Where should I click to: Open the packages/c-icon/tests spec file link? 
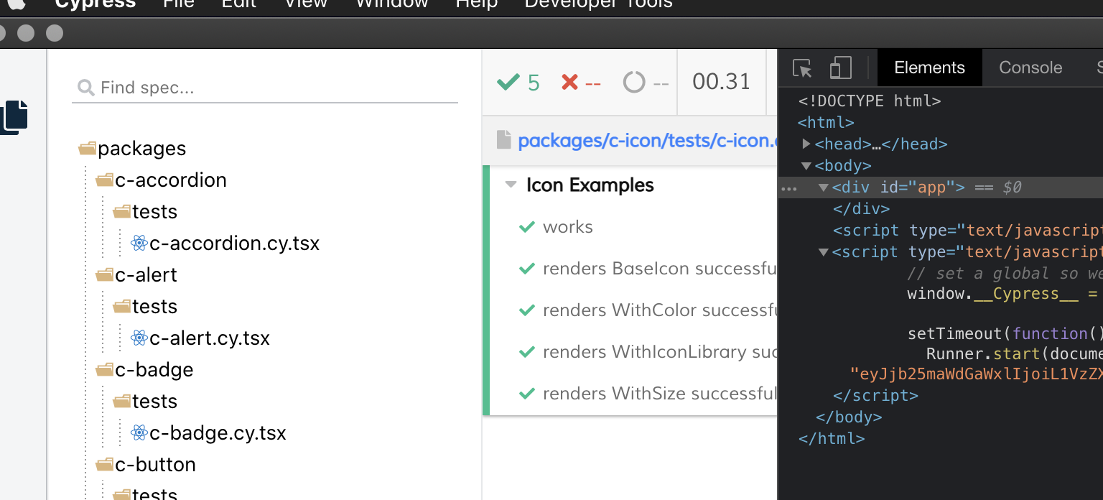point(647,141)
